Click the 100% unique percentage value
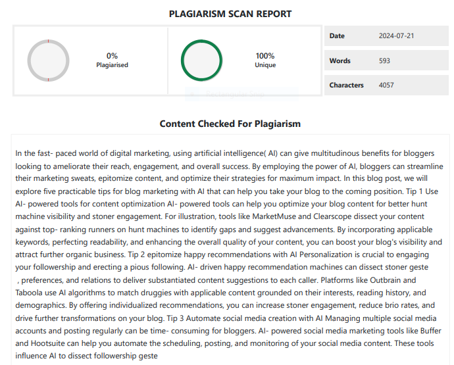This screenshot has height=365, width=454. [265, 56]
